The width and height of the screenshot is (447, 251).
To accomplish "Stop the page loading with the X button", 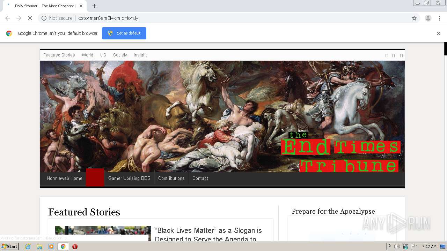I will pyautogui.click(x=30, y=18).
